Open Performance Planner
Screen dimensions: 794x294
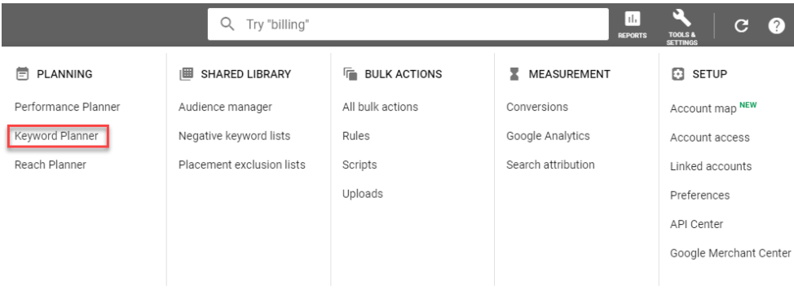[68, 107]
